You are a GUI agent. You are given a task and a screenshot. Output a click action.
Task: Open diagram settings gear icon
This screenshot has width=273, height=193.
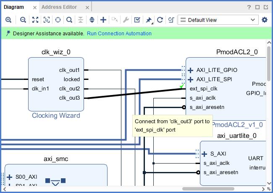[x=265, y=20]
